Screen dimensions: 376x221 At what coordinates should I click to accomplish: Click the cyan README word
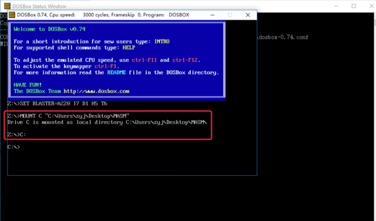(116, 73)
